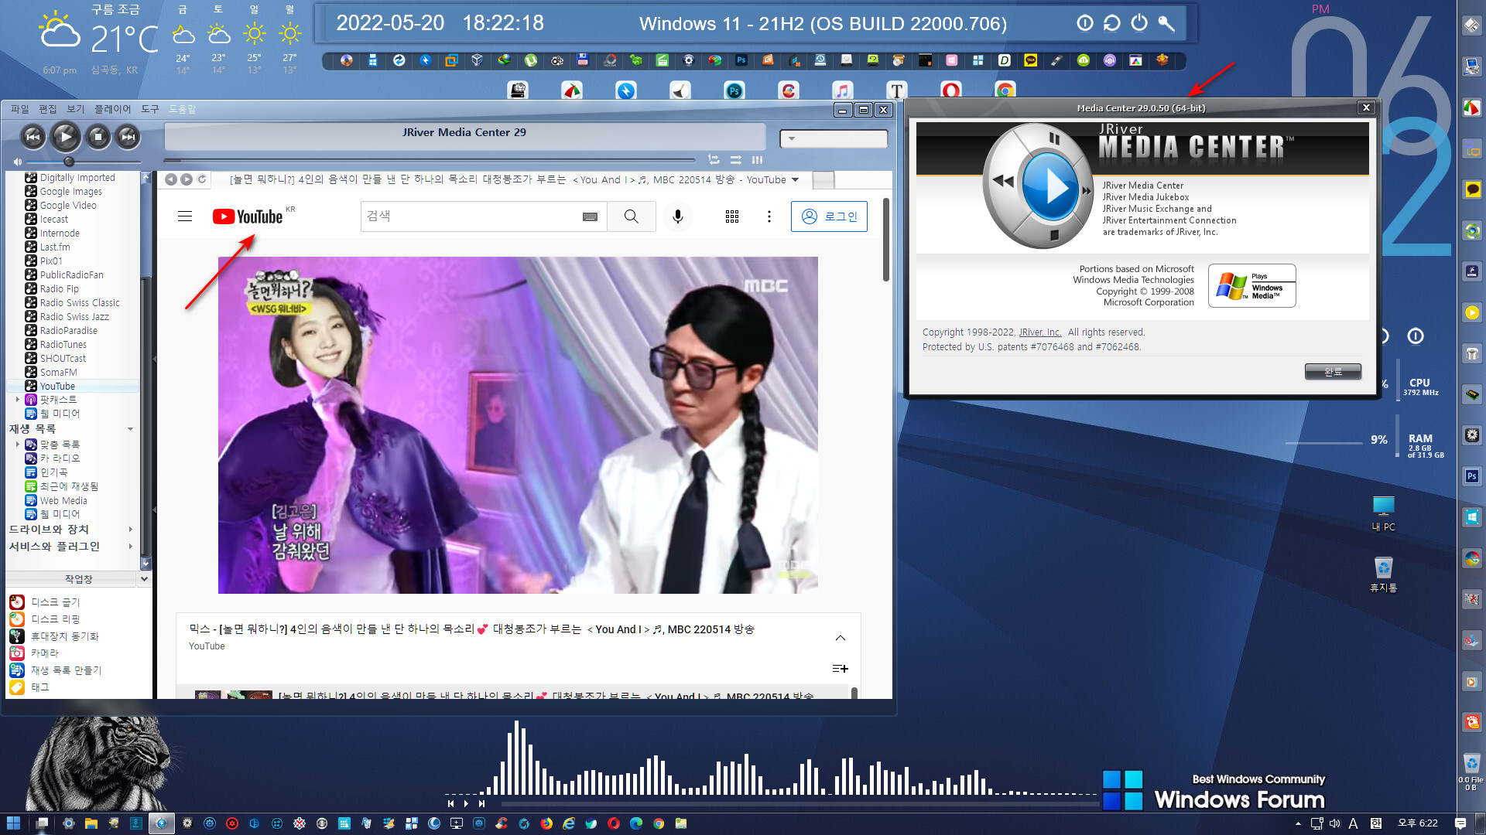Expand the 팟캐스트 tree node
1486x835 pixels.
click(18, 400)
